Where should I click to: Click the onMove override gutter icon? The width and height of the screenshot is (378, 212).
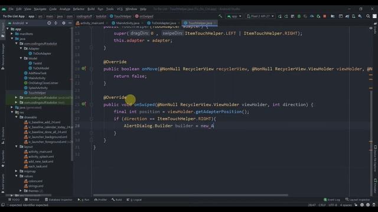pyautogui.click(x=84, y=68)
